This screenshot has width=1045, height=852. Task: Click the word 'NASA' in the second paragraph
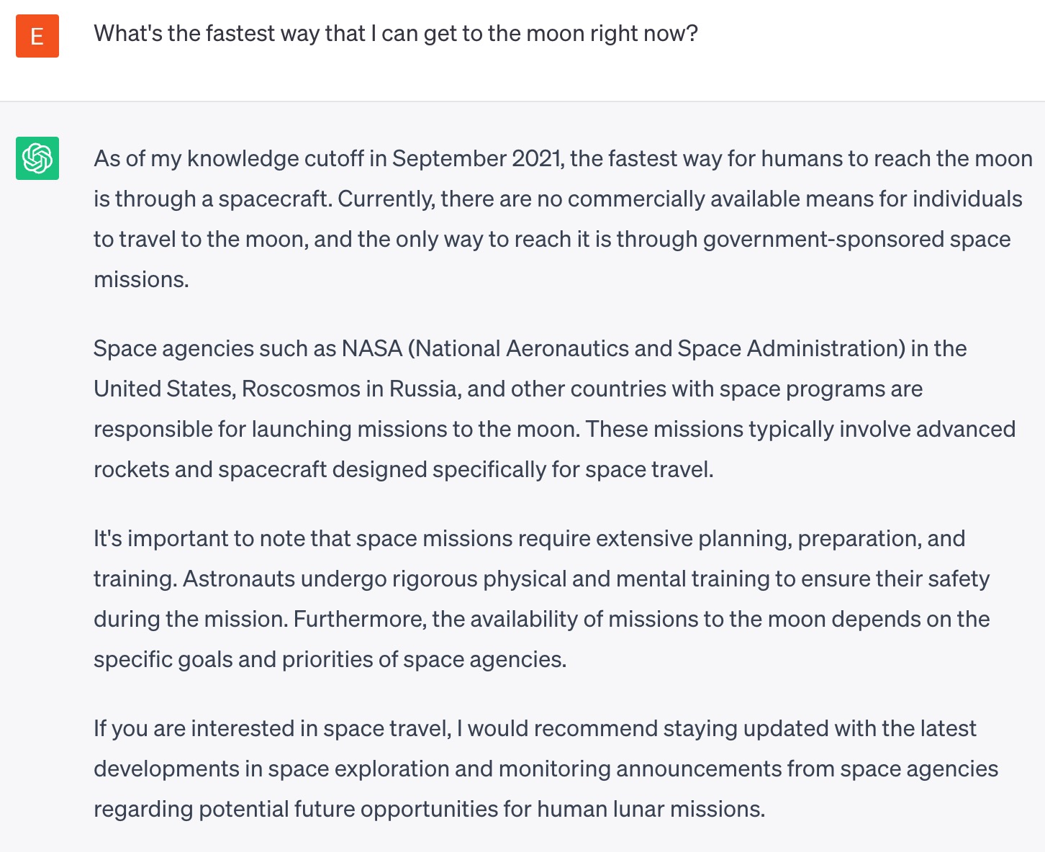tap(372, 349)
